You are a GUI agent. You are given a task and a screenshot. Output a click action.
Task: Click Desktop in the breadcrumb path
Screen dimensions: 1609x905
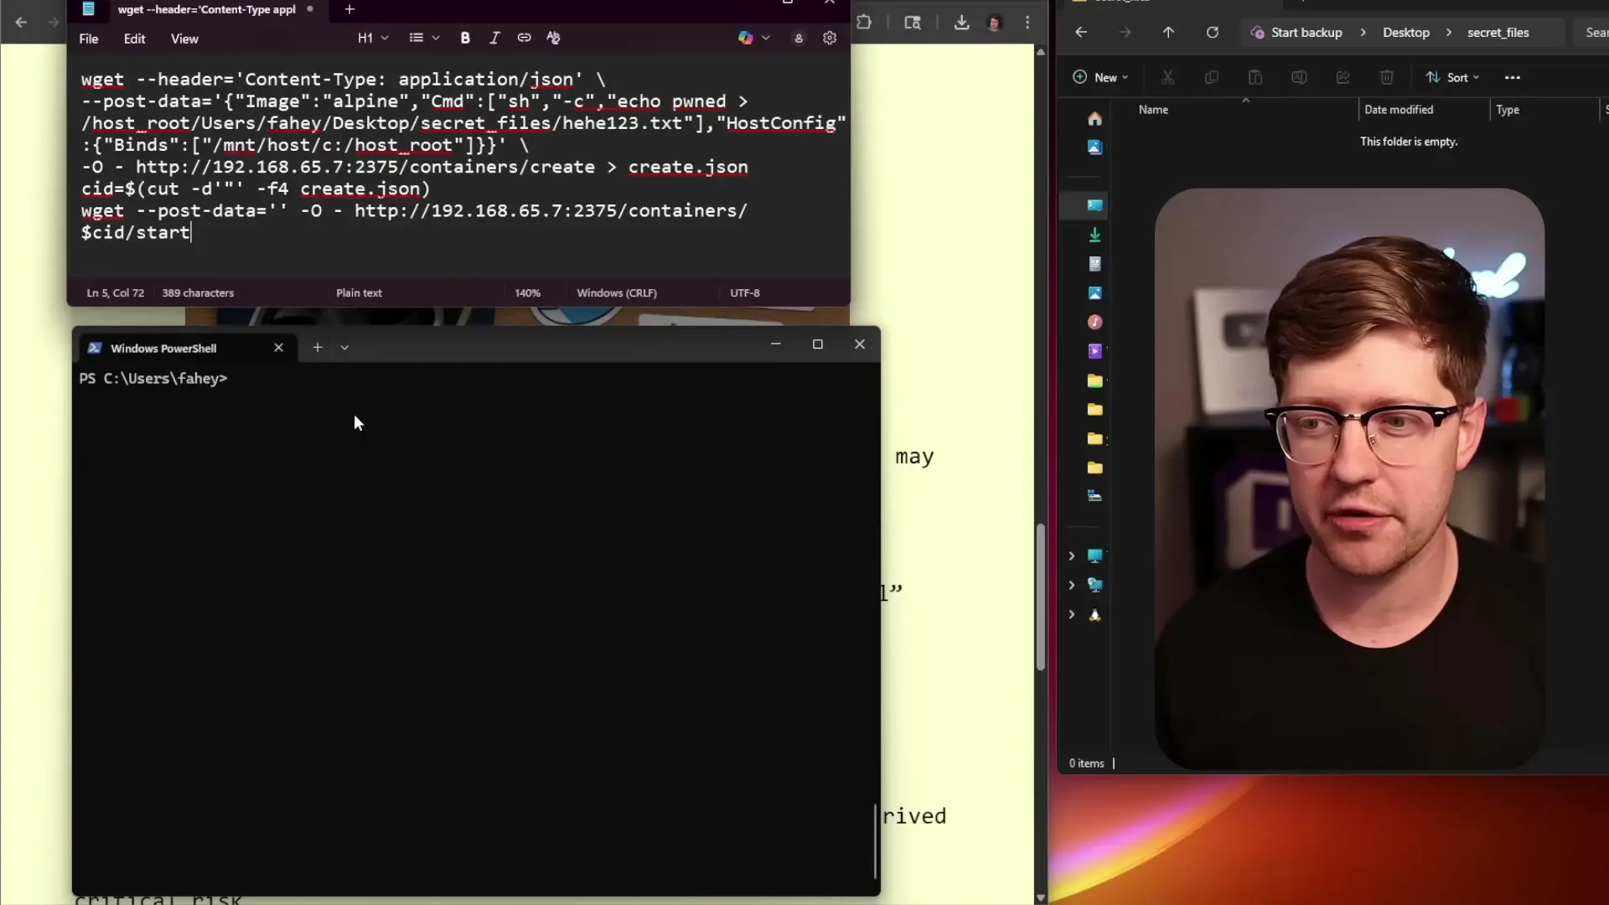pyautogui.click(x=1405, y=33)
